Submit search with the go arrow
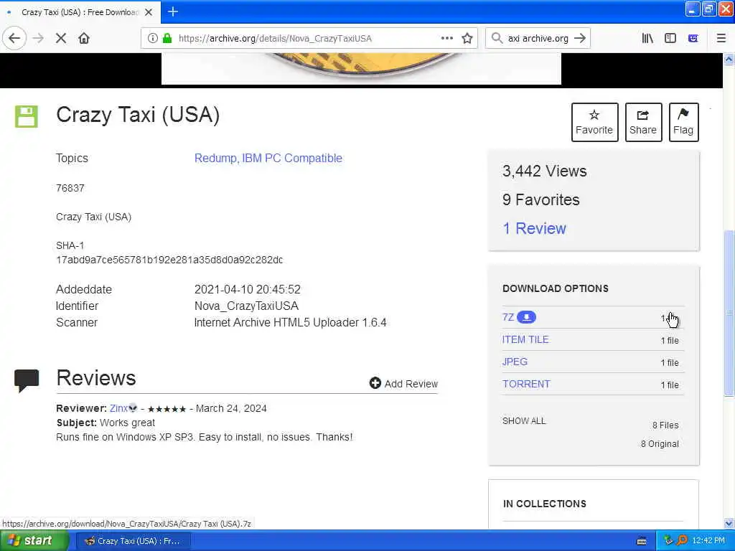Viewport: 735px width, 551px height. tap(580, 38)
